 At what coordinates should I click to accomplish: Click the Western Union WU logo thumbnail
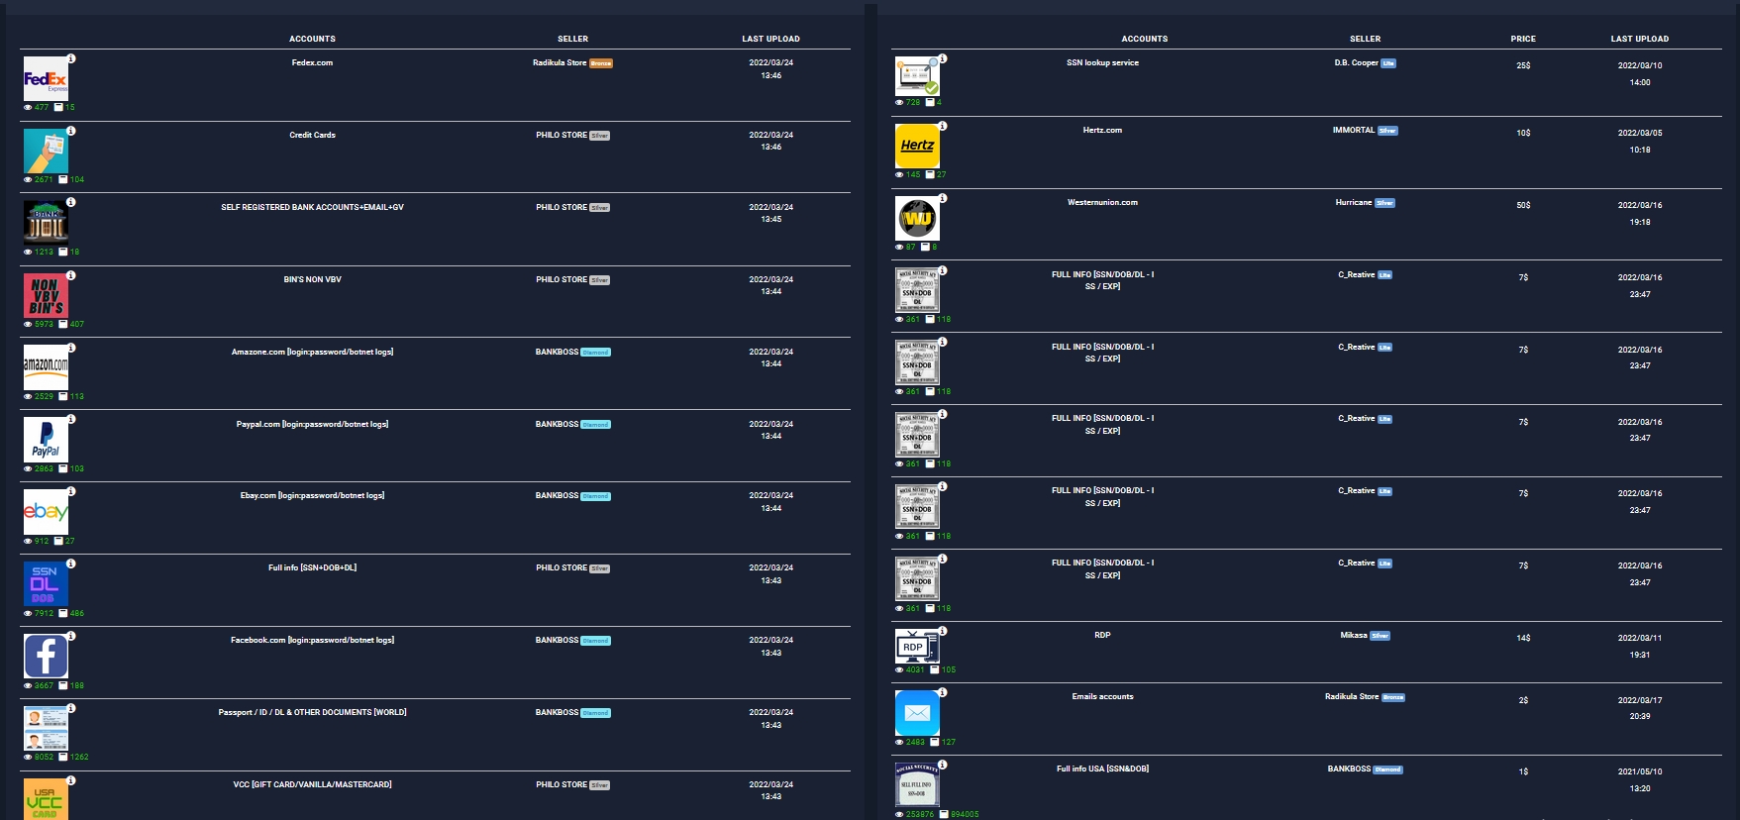click(x=917, y=218)
